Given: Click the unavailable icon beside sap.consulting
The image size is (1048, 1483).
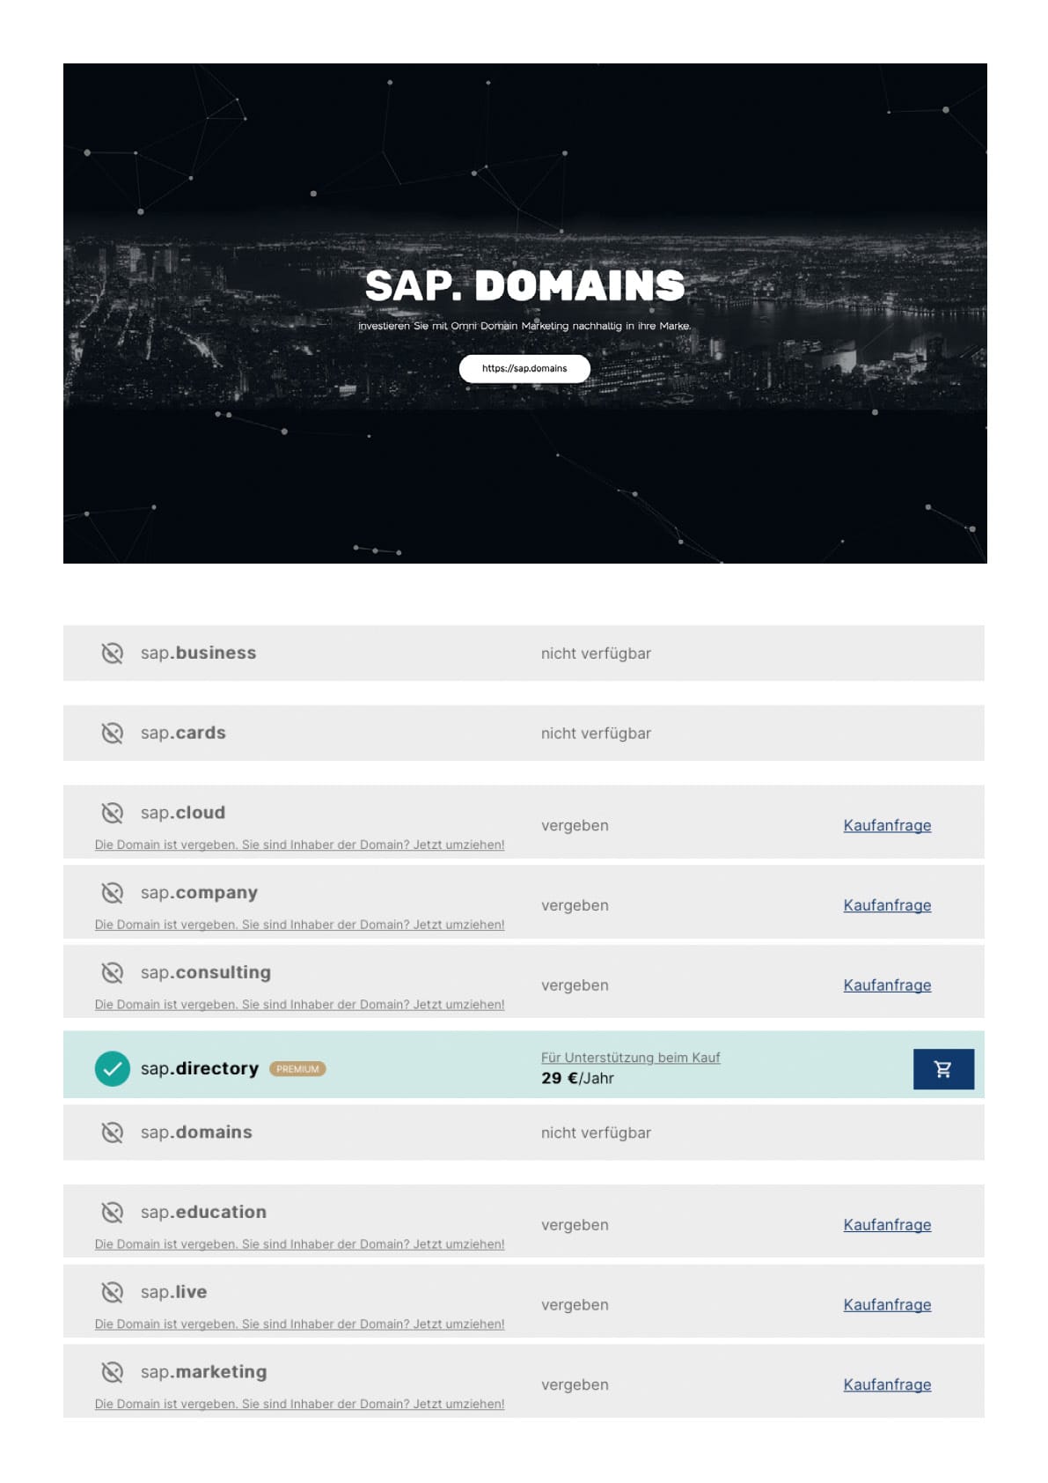Looking at the screenshot, I should pyautogui.click(x=113, y=972).
